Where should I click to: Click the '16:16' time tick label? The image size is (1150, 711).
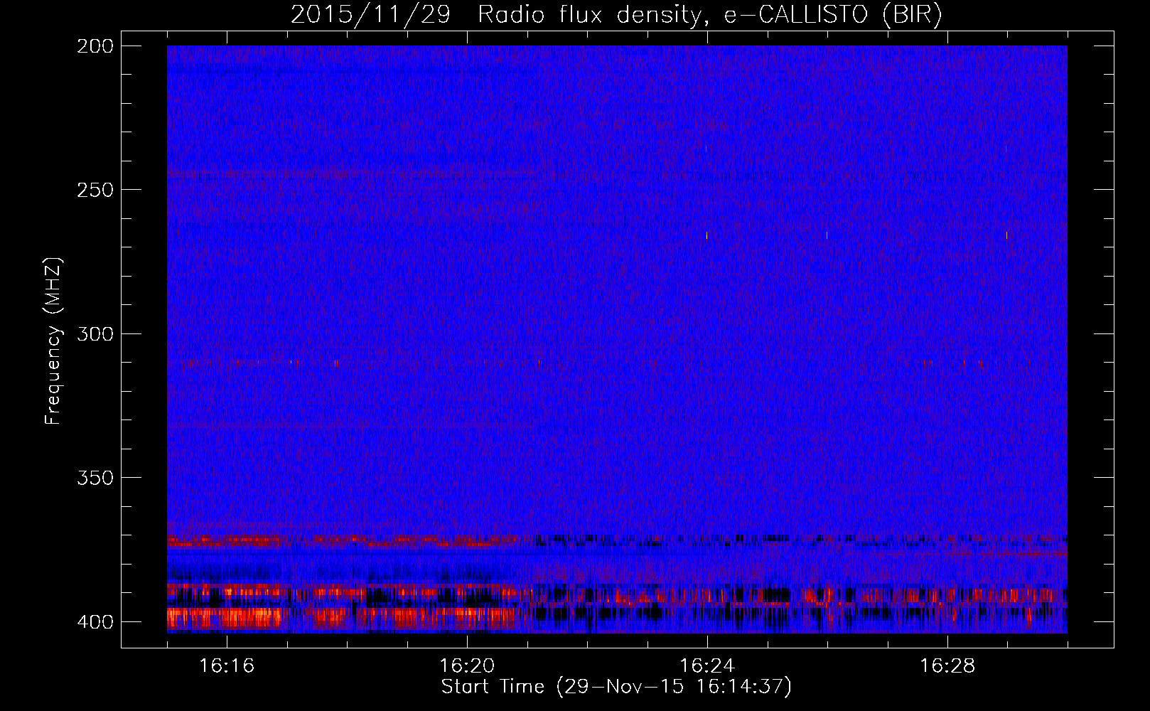[227, 666]
